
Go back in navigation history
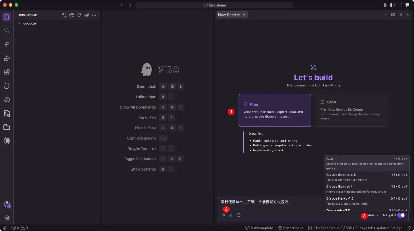(122, 5)
